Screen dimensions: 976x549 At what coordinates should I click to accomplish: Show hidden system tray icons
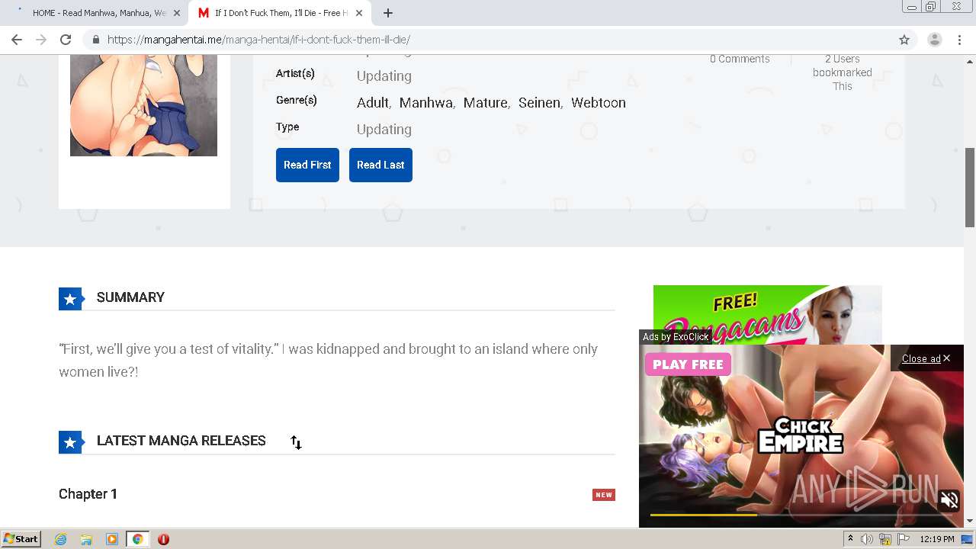[850, 539]
